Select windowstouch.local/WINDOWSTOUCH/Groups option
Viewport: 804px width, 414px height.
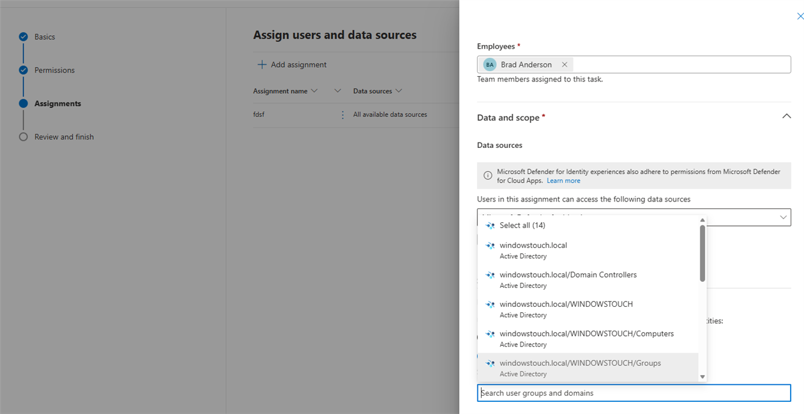tap(580, 363)
